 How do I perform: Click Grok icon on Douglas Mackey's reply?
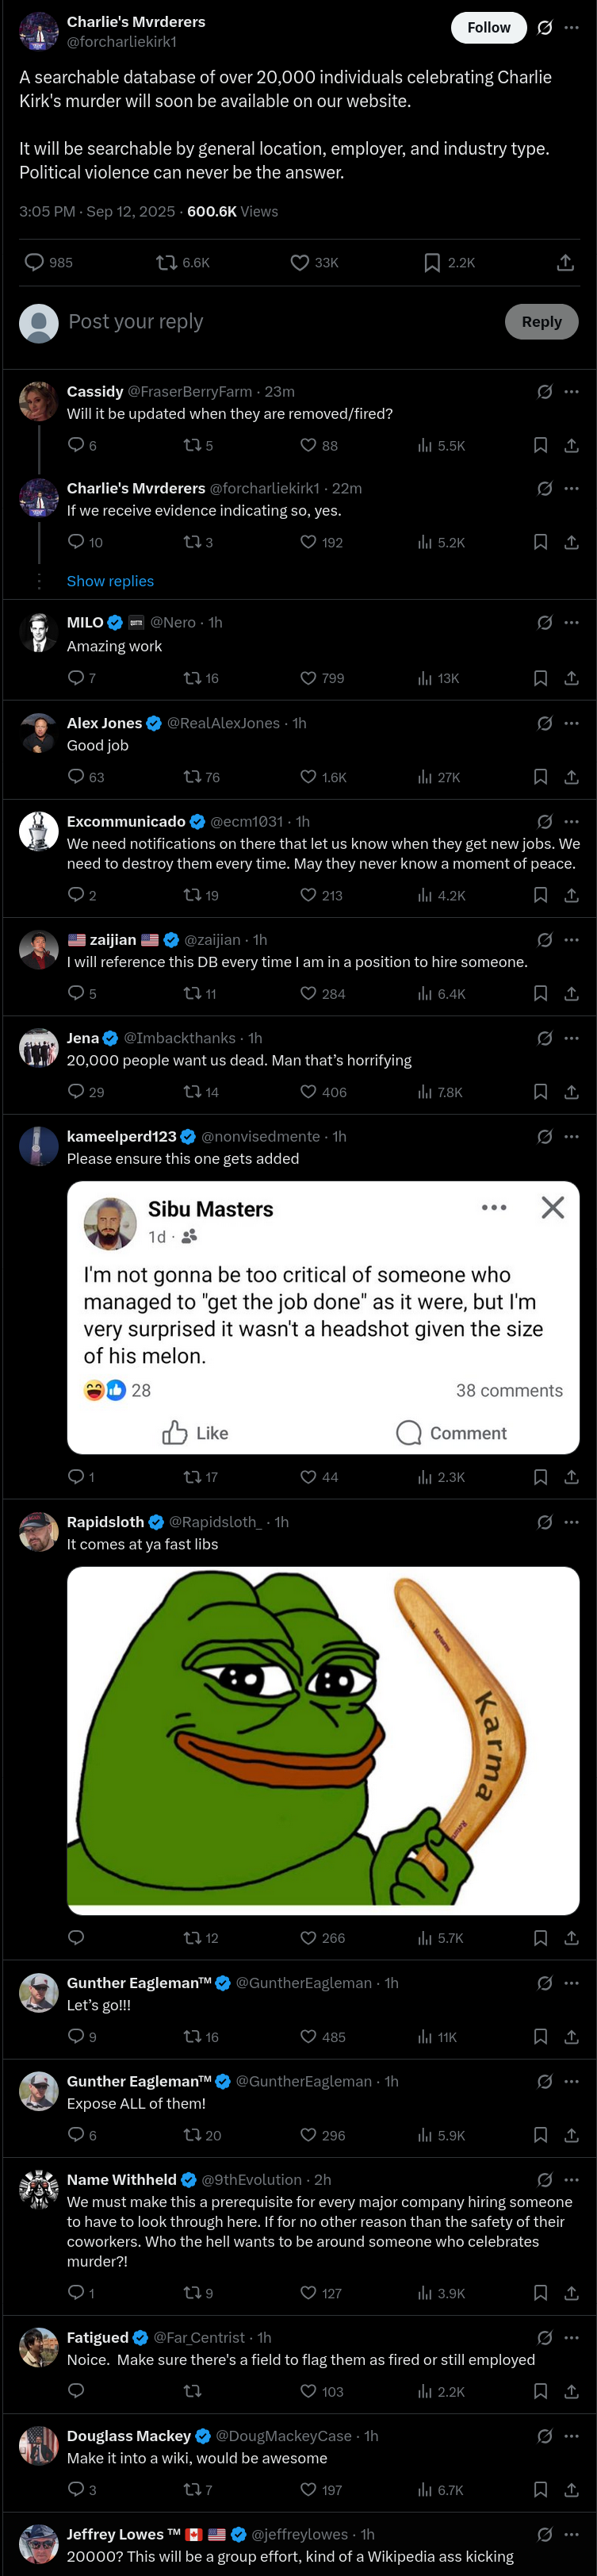pyautogui.click(x=545, y=2436)
